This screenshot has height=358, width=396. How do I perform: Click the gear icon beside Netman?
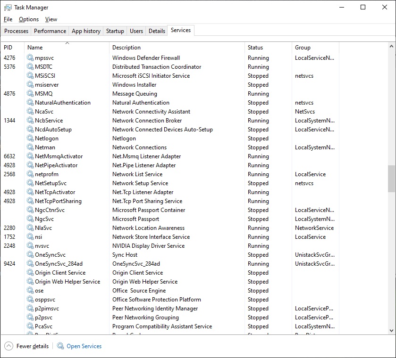[x=30, y=147]
